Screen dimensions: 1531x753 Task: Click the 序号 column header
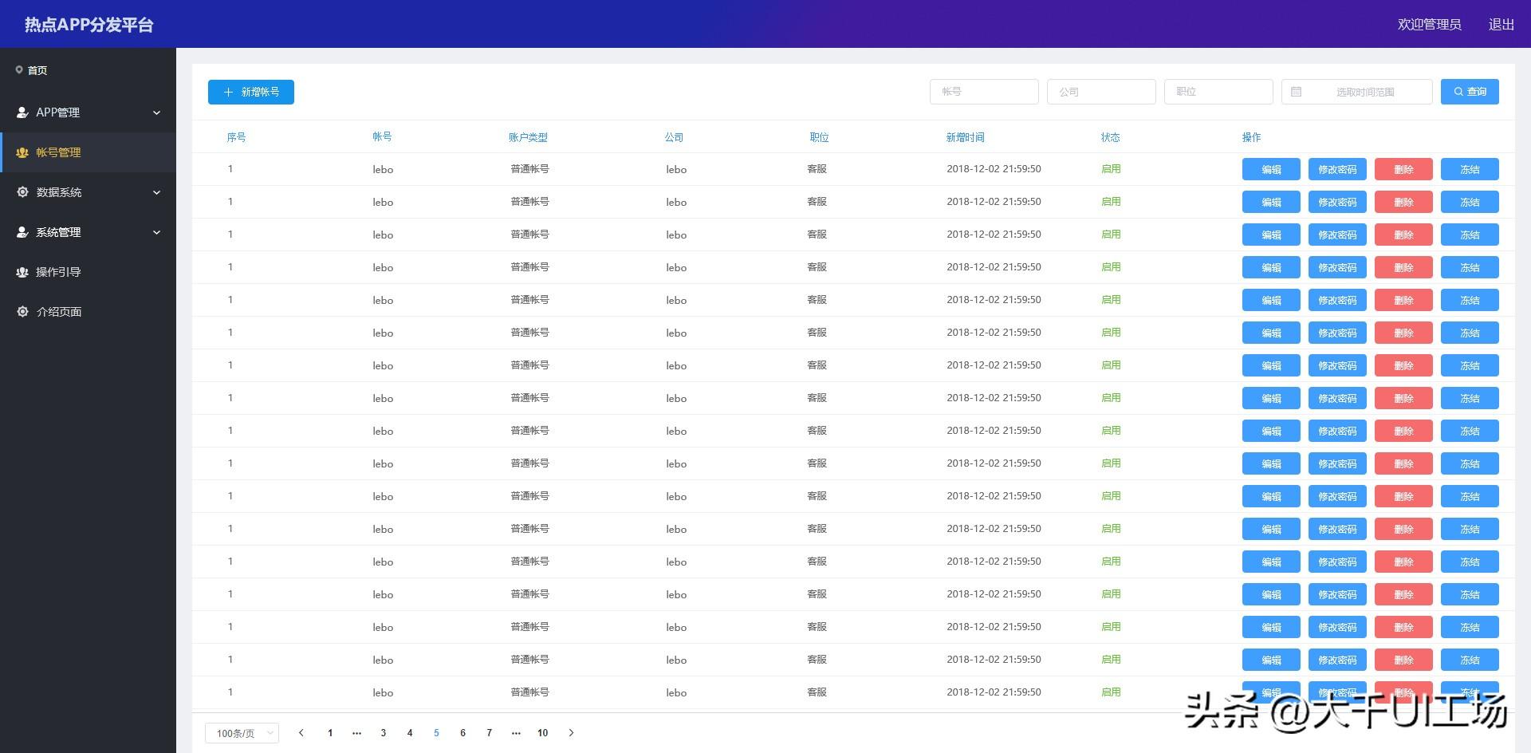[x=236, y=137]
